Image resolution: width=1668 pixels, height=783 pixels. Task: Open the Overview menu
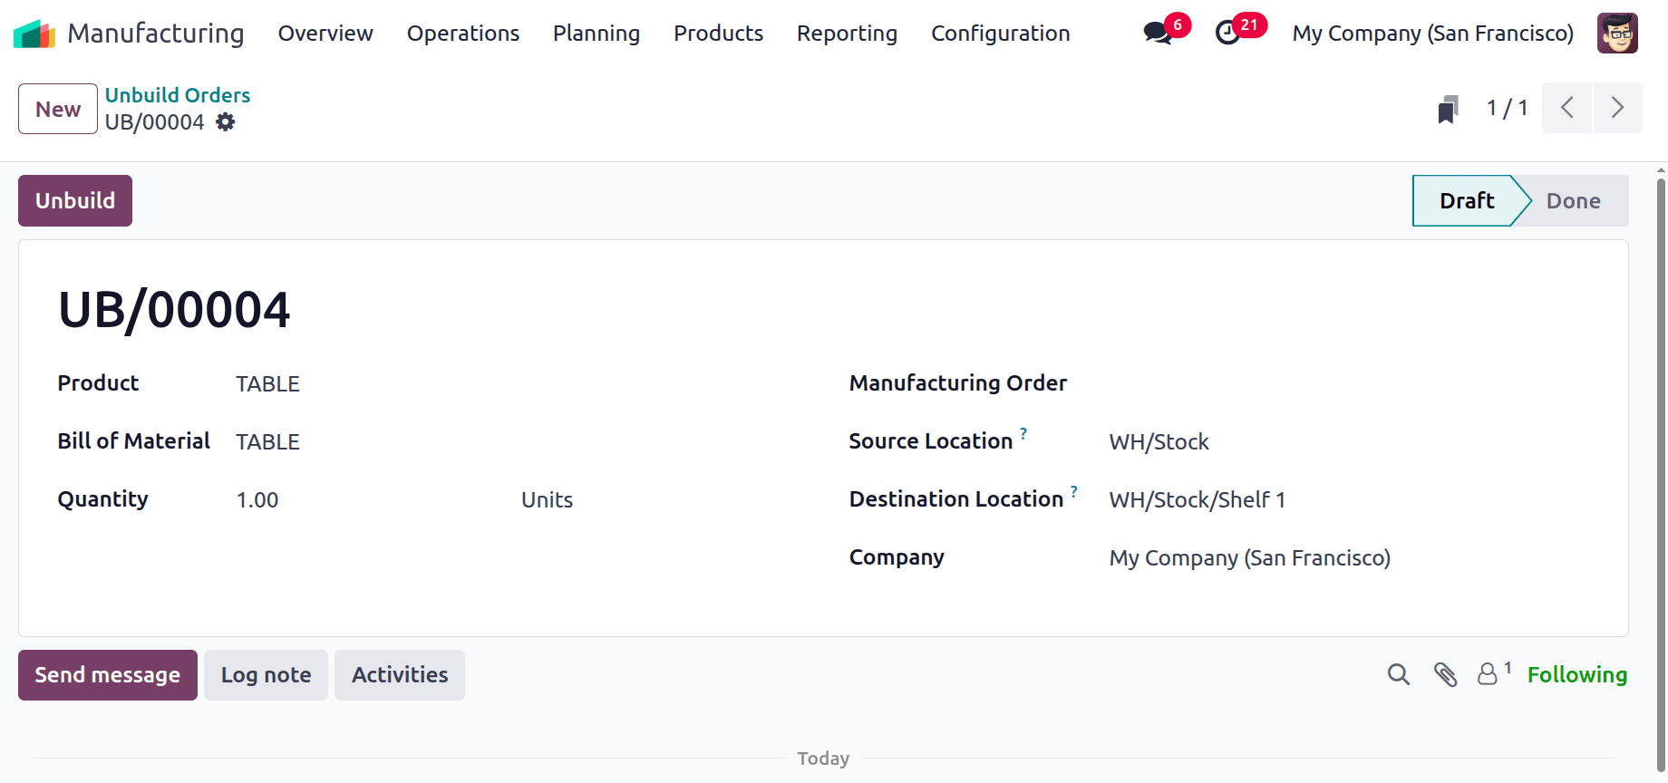325,34
